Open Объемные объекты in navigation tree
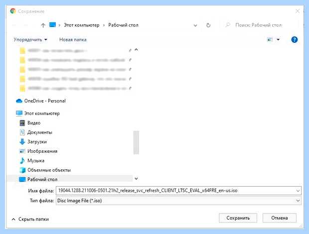Screen dimensions: 309x234 (x=49, y=170)
